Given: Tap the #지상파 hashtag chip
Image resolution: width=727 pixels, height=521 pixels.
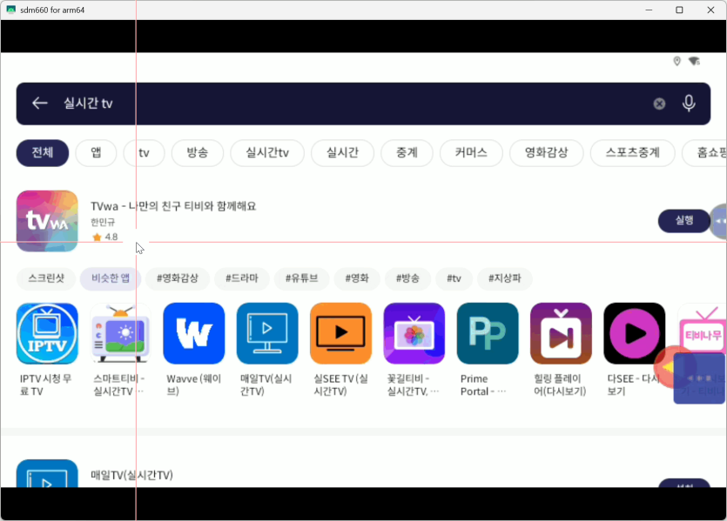Looking at the screenshot, I should tap(505, 278).
